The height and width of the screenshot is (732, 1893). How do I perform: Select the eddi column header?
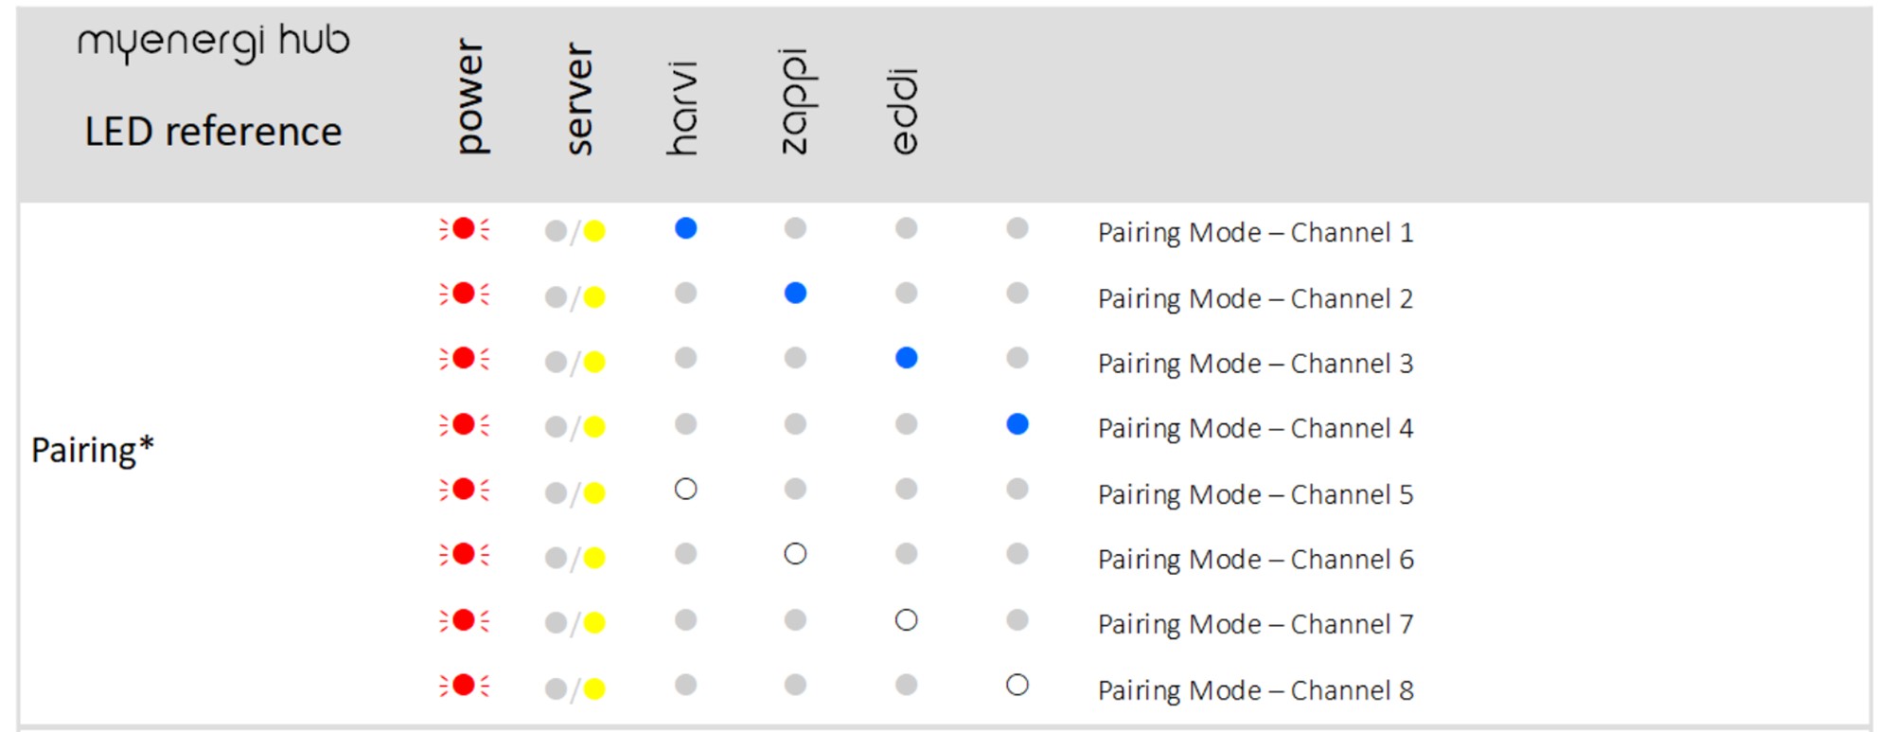coord(904,111)
